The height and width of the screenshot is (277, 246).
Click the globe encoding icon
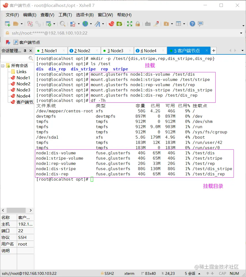[85, 24]
